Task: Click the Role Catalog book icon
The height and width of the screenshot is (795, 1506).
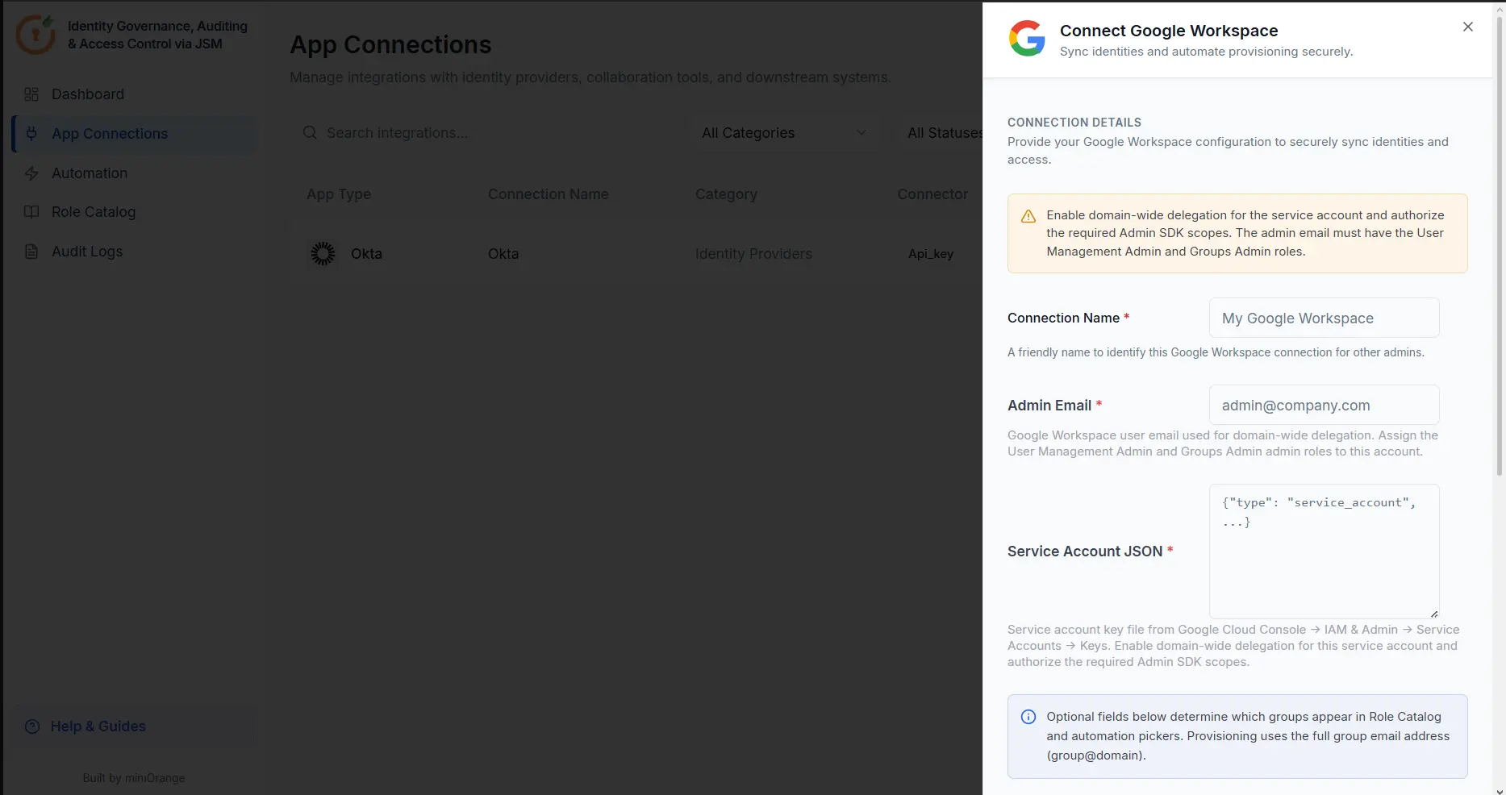Action: pyautogui.click(x=31, y=212)
